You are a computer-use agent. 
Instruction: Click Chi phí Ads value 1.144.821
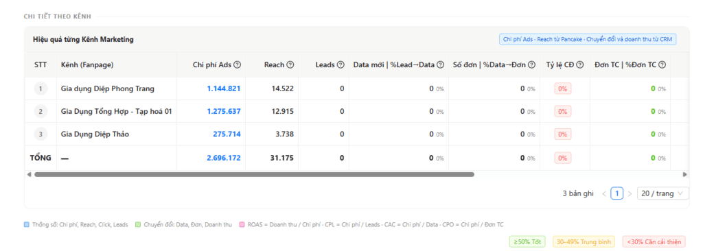(x=224, y=88)
